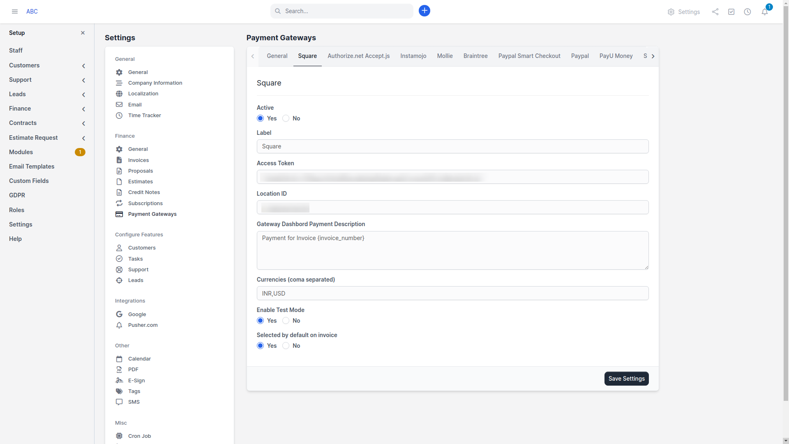Open the Credit Notes settings icon
The height and width of the screenshot is (444, 789).
(119, 192)
